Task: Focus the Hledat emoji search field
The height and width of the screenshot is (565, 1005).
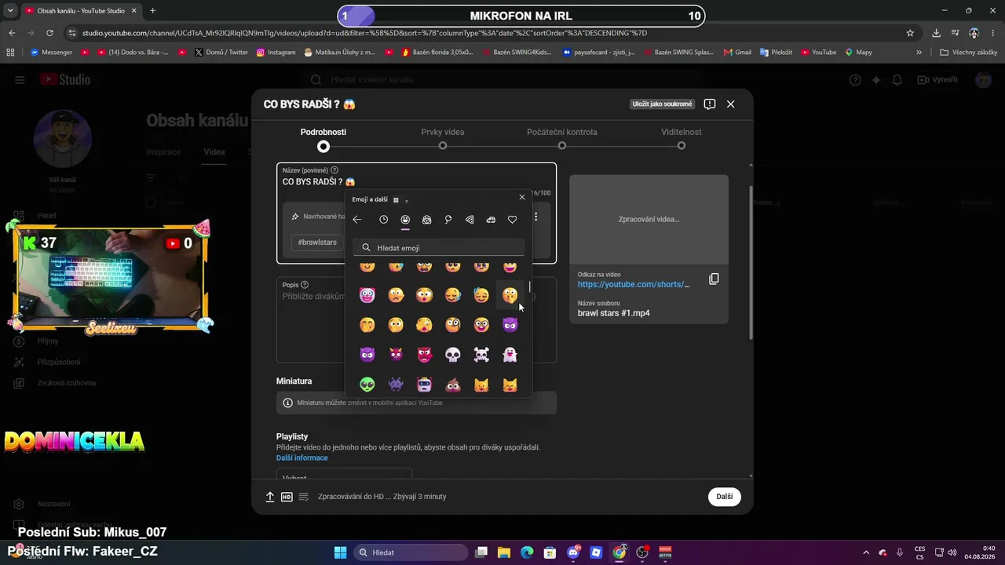Action: point(438,248)
